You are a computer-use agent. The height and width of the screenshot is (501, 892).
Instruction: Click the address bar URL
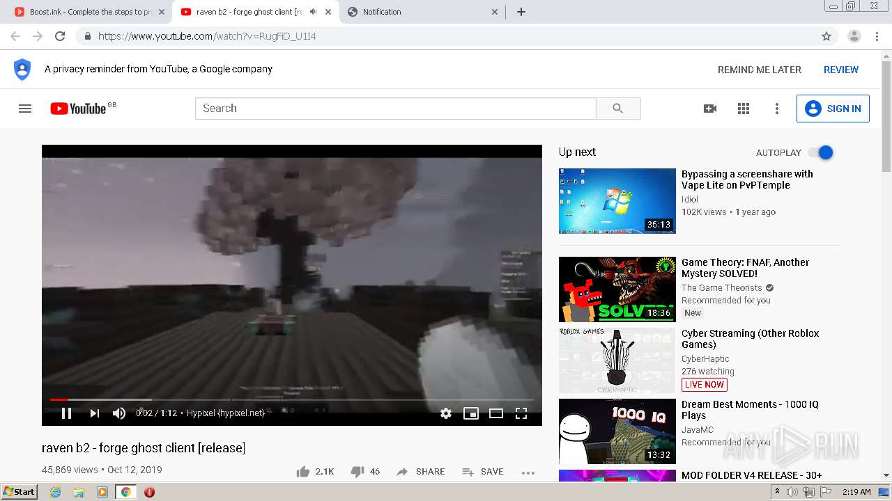pyautogui.click(x=207, y=36)
